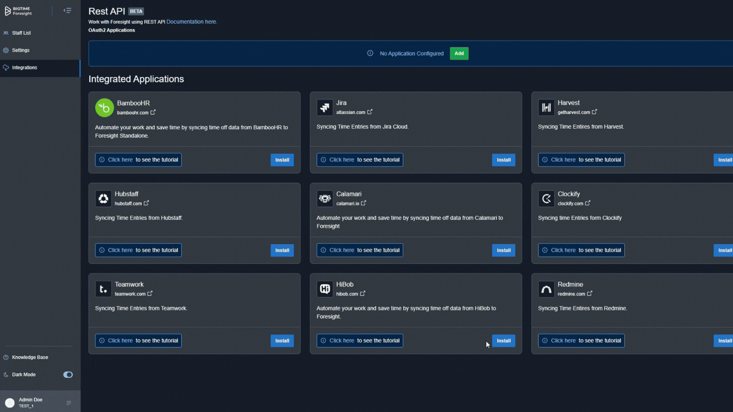Install the Teamwork integration
Viewport: 733px width, 412px height.
click(x=282, y=340)
